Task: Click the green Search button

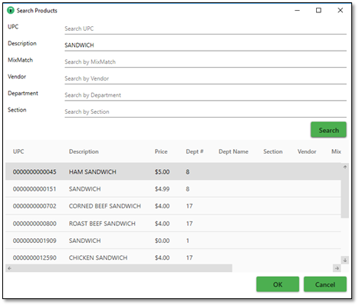Action: [x=328, y=130]
